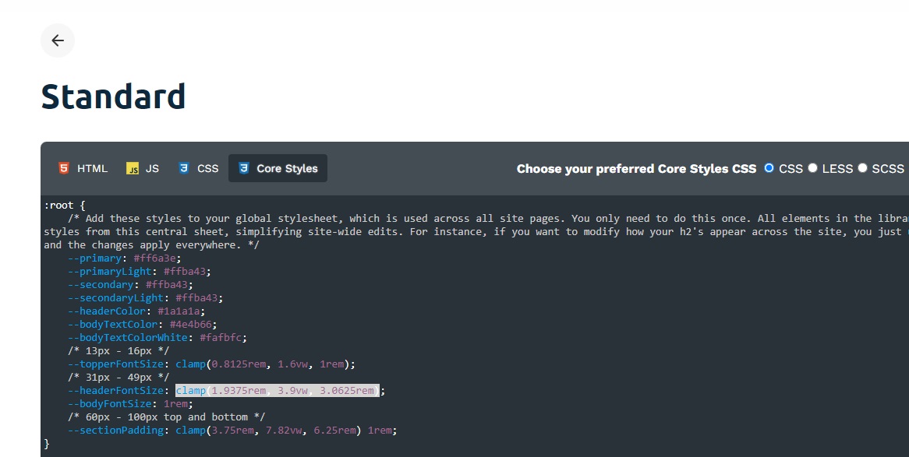Click the --bodyTextColorWhite variable name
909x457 pixels.
[x=128, y=338]
